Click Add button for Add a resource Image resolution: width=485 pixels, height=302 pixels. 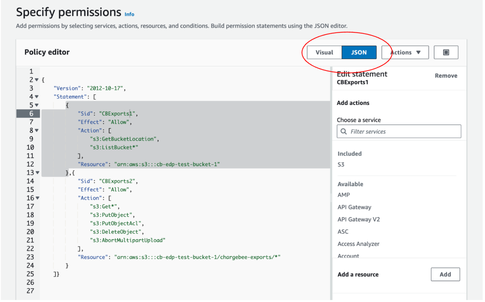point(445,274)
